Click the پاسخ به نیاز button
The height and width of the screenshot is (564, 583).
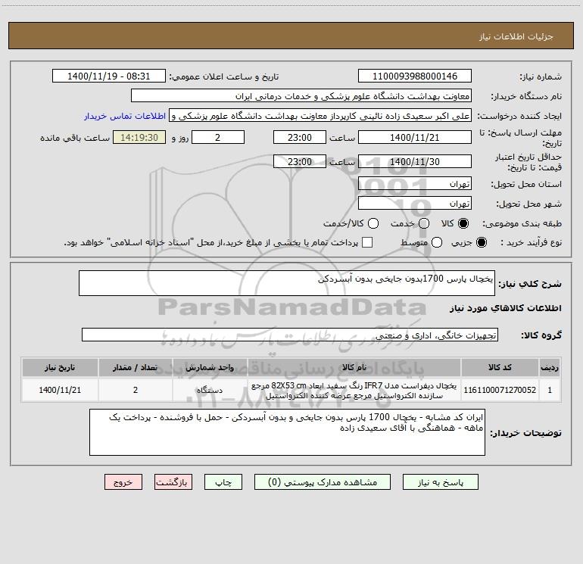click(440, 482)
